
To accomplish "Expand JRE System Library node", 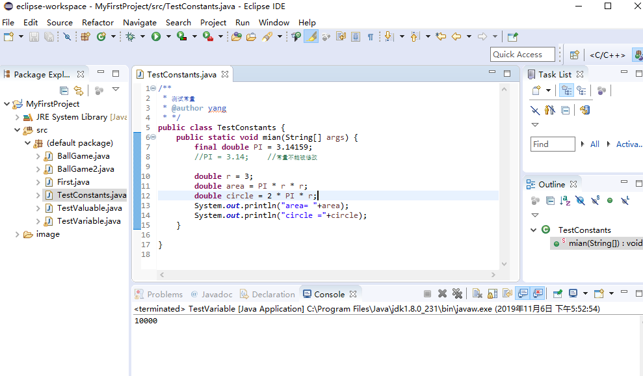I will point(17,117).
